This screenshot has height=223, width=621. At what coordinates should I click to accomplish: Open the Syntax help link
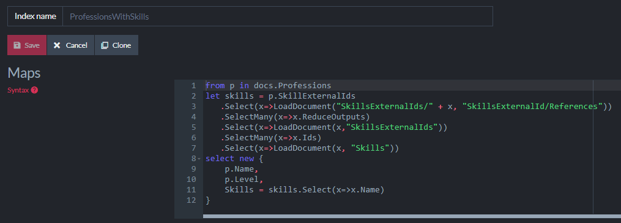click(23, 90)
